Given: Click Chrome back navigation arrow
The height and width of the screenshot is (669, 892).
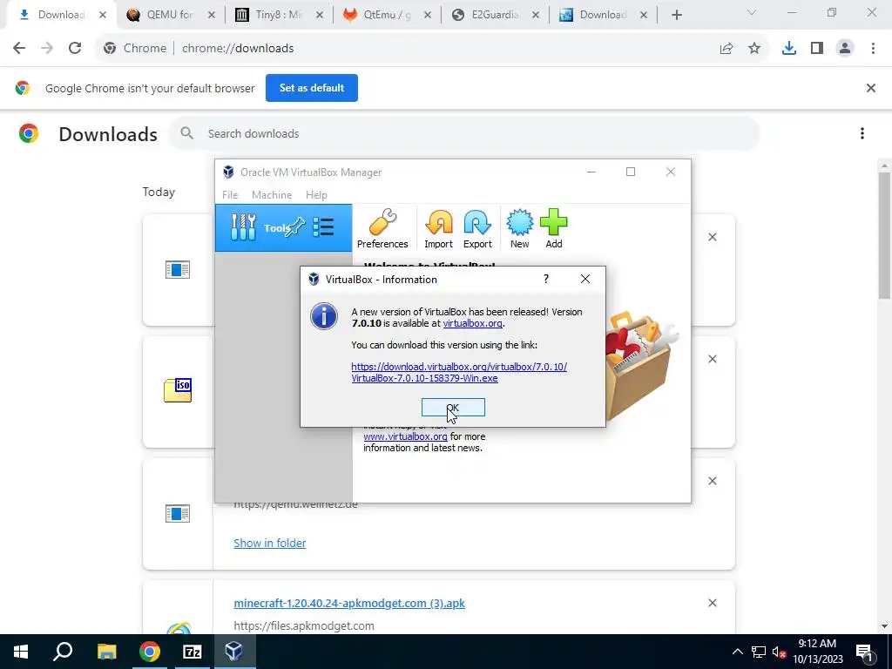Looking at the screenshot, I should coord(19,49).
